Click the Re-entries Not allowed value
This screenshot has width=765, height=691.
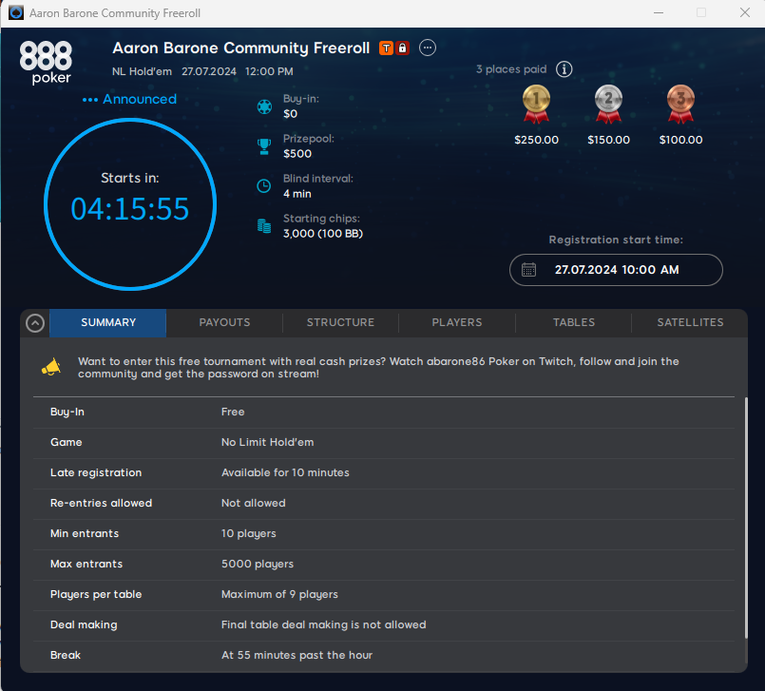[253, 503]
